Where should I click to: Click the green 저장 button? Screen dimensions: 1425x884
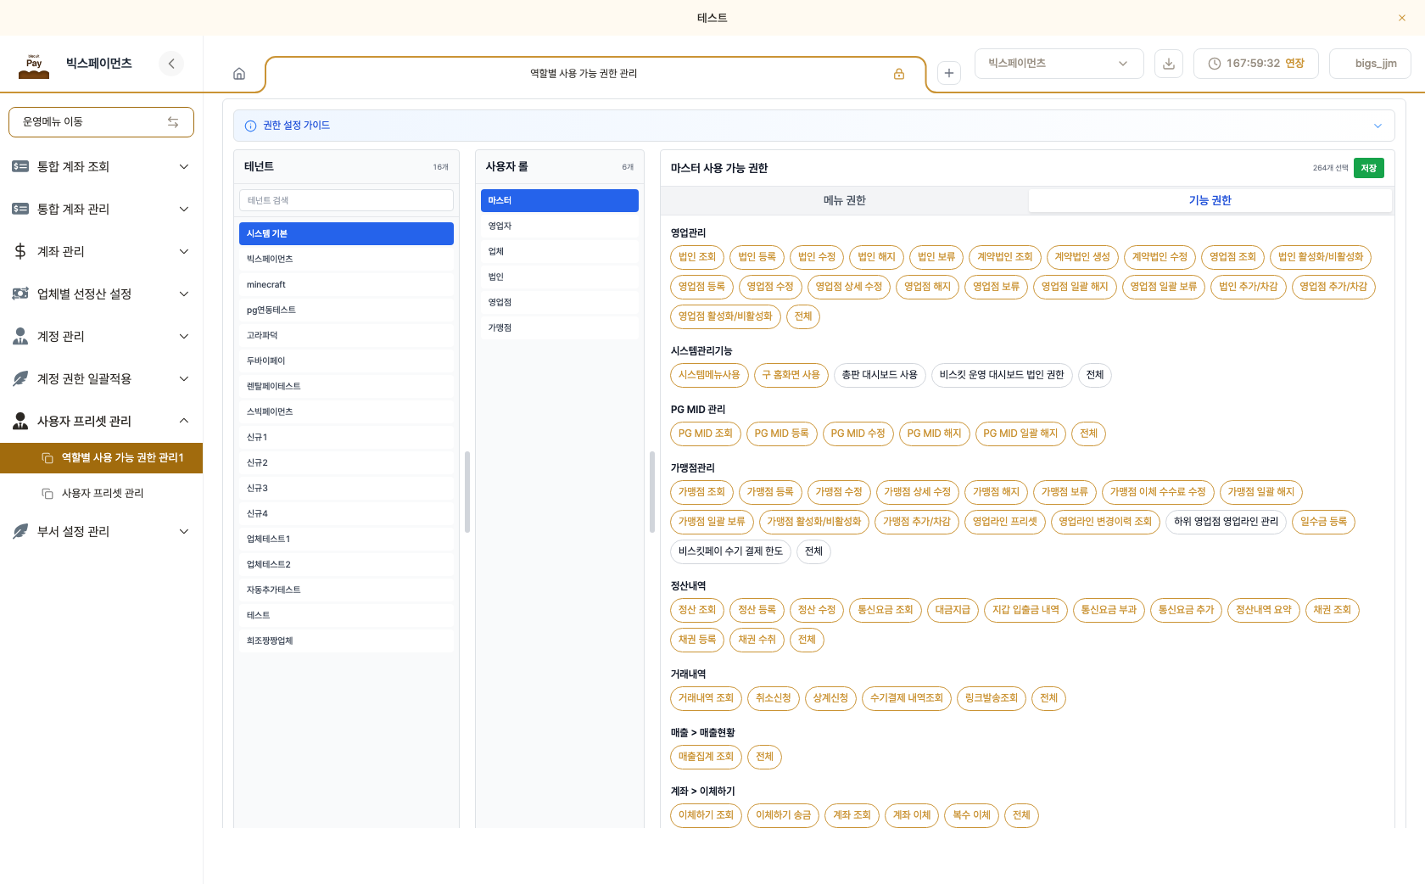(1369, 168)
